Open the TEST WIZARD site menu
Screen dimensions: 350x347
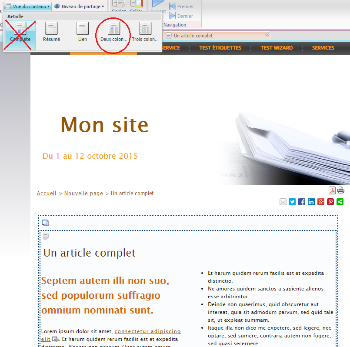pyautogui.click(x=277, y=48)
